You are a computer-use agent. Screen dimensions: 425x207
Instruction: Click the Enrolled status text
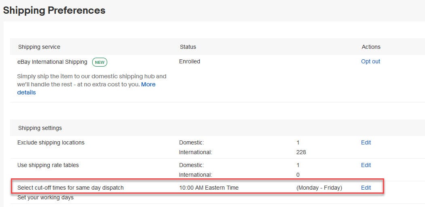[x=189, y=61]
